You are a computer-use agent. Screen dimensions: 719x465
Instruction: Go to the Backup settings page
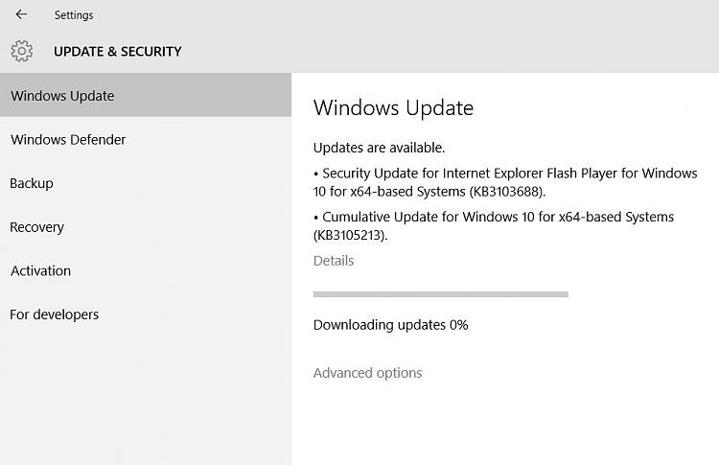pos(32,183)
